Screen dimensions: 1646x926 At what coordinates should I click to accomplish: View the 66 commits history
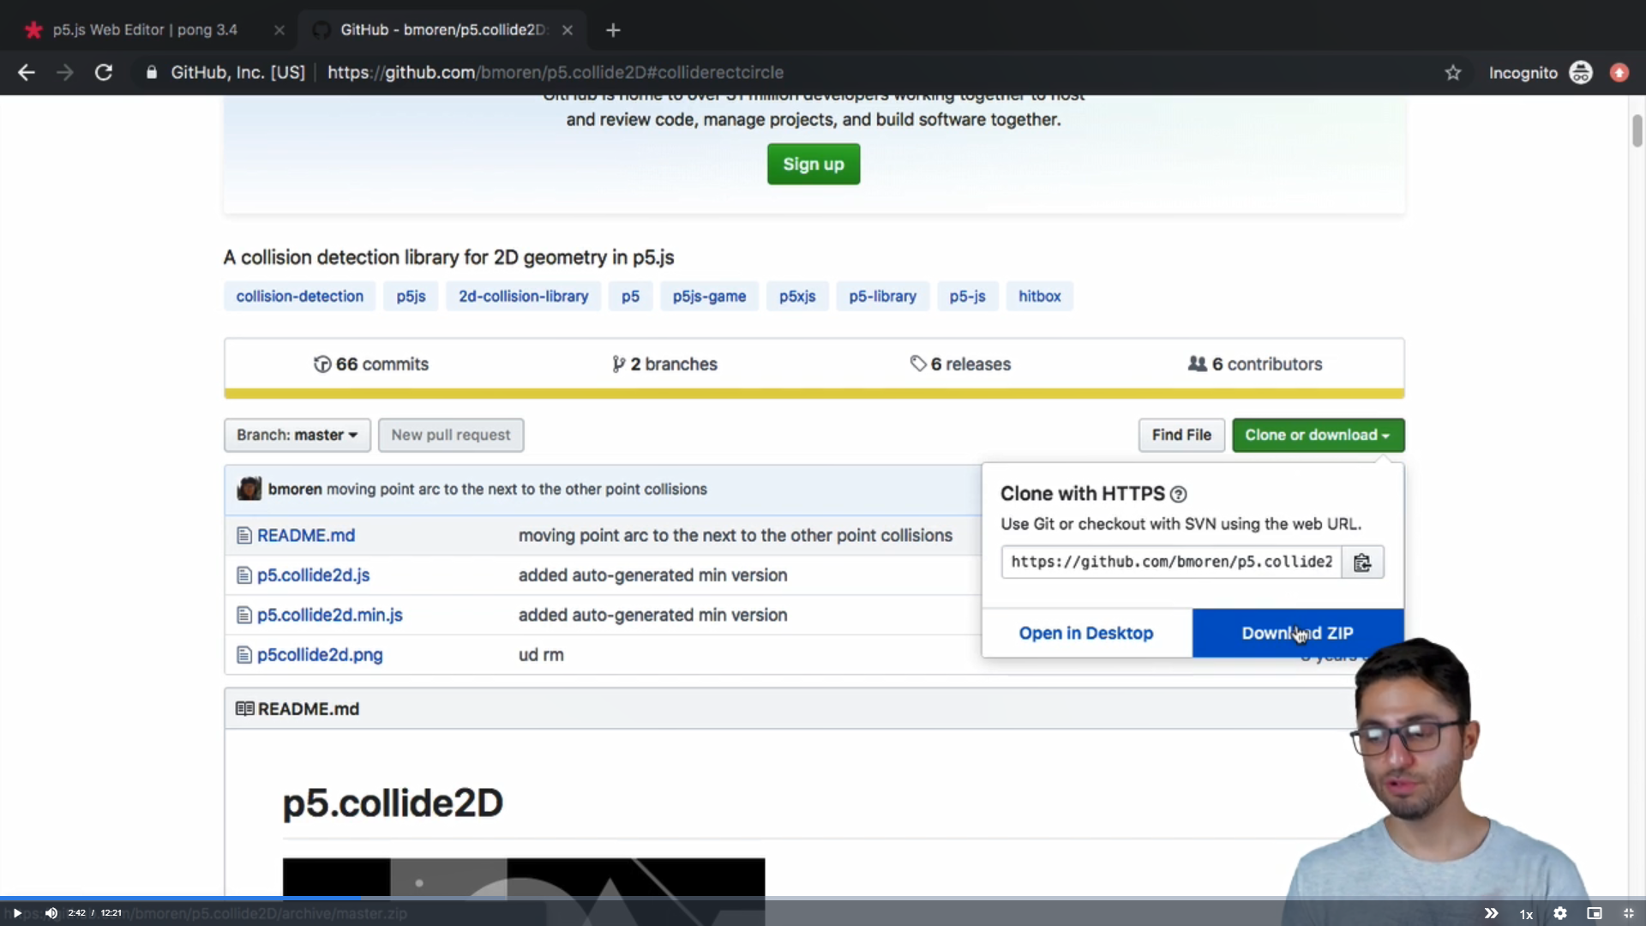(x=371, y=364)
